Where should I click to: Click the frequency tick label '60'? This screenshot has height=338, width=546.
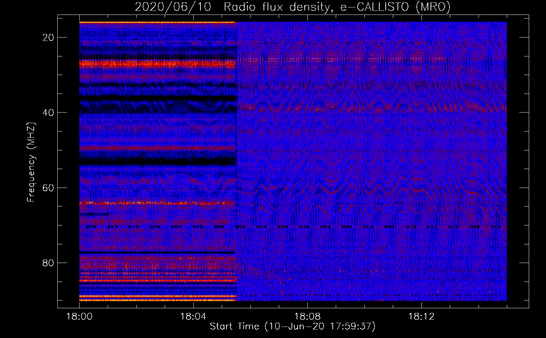click(48, 188)
